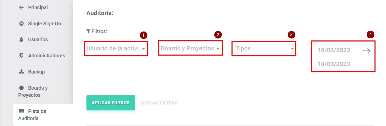The width and height of the screenshot is (386, 126).
Task: Click the end date field 10/03/2023
Action: point(334,64)
